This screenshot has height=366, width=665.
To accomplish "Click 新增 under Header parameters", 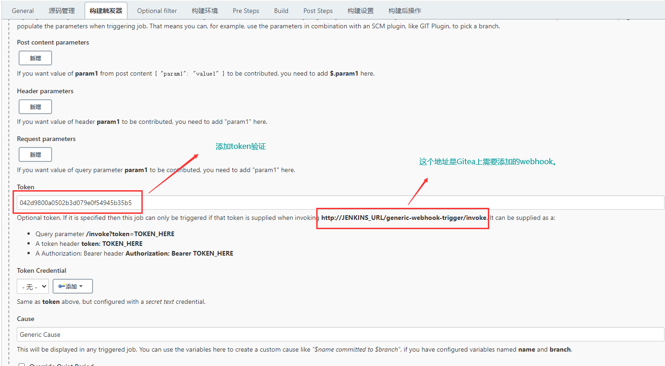I will pyautogui.click(x=35, y=107).
